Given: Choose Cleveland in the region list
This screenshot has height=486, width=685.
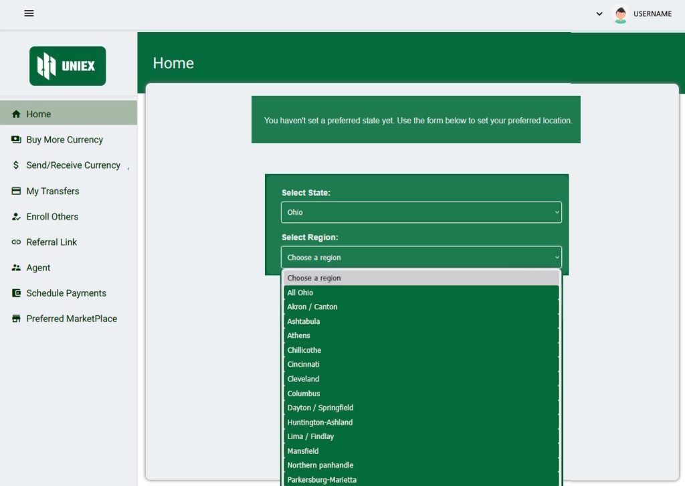Looking at the screenshot, I should (303, 379).
